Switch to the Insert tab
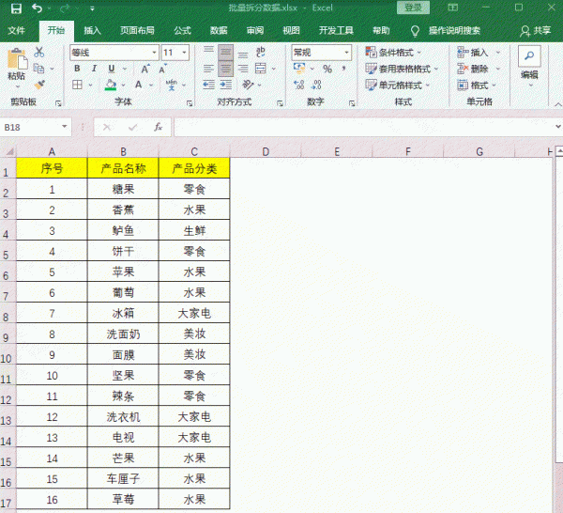The height and width of the screenshot is (513, 563). click(92, 31)
